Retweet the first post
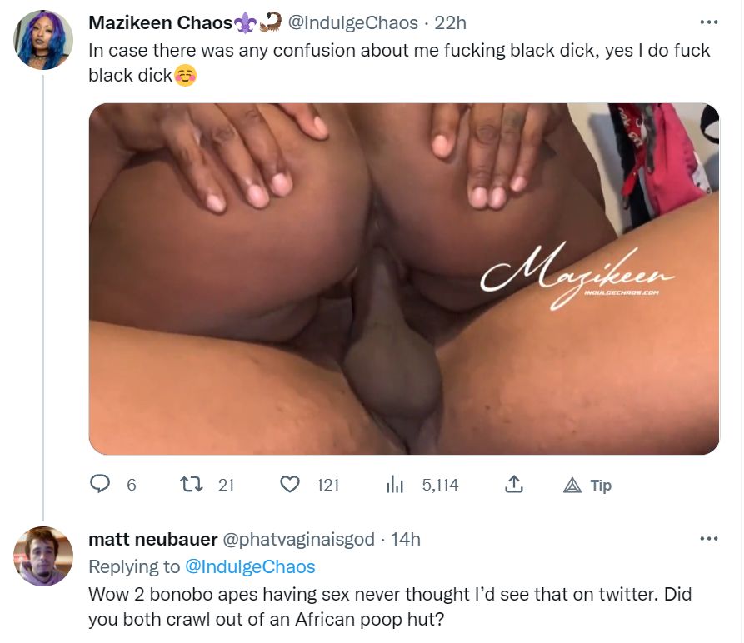Viewport: 744px width, 643px height. click(192, 485)
